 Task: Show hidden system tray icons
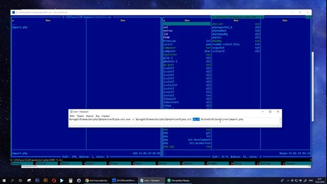point(288,180)
